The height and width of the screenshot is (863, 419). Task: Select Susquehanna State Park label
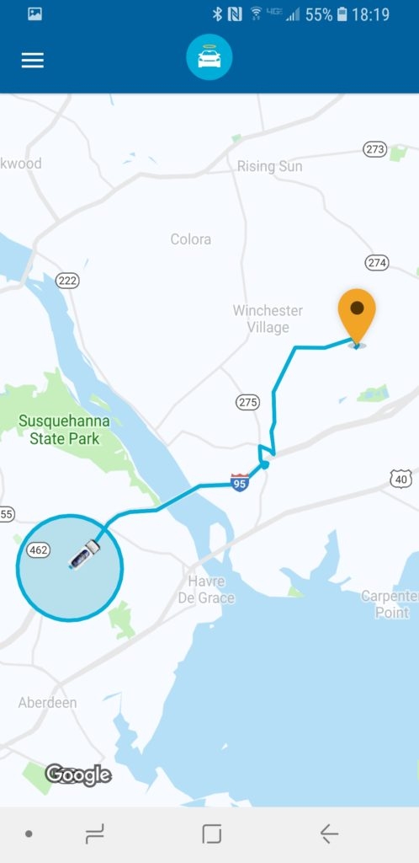point(64,430)
